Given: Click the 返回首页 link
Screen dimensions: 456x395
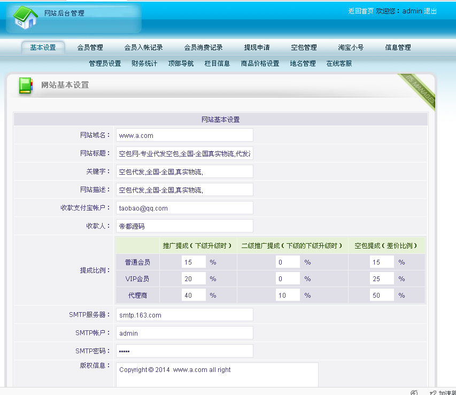Looking at the screenshot, I should tap(361, 11).
